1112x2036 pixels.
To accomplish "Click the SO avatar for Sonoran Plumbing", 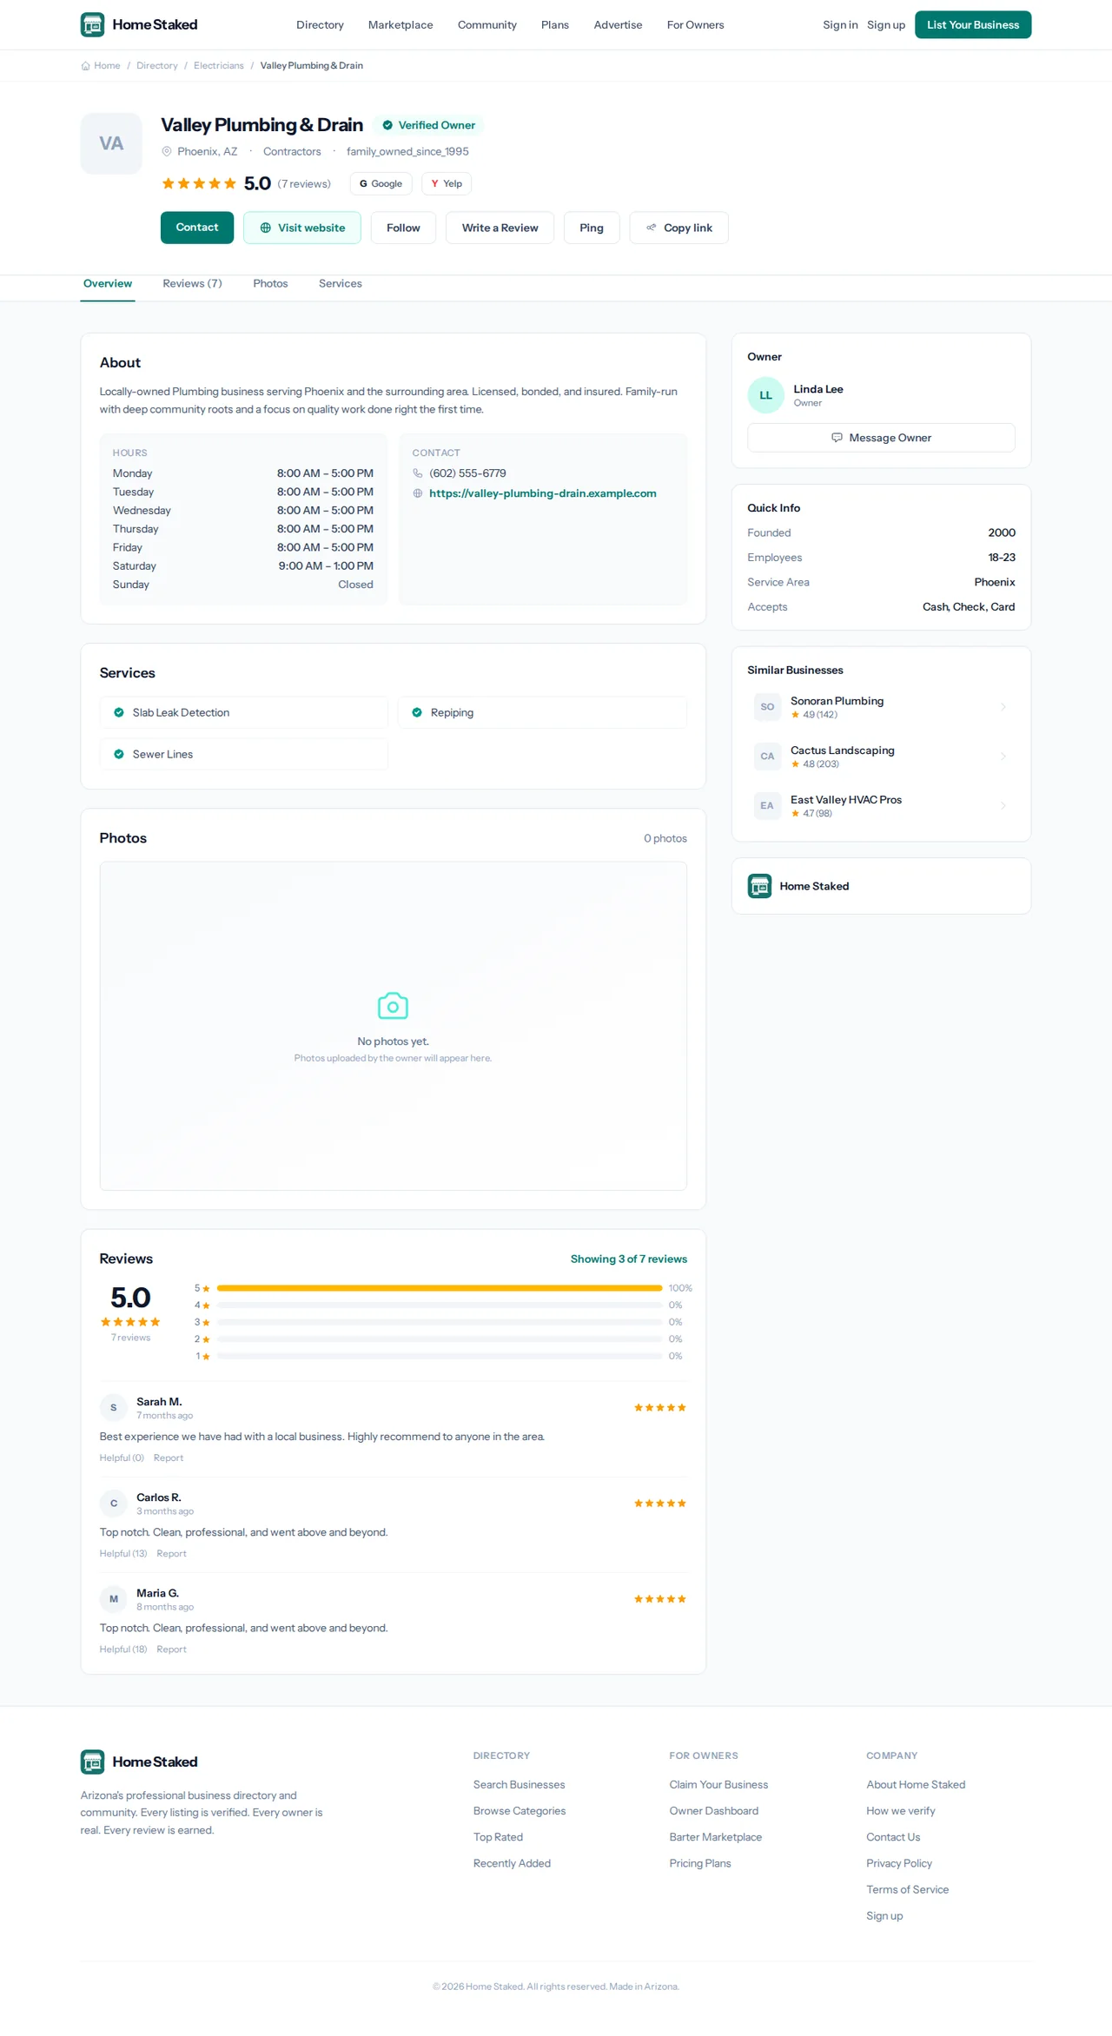I will [x=767, y=707].
